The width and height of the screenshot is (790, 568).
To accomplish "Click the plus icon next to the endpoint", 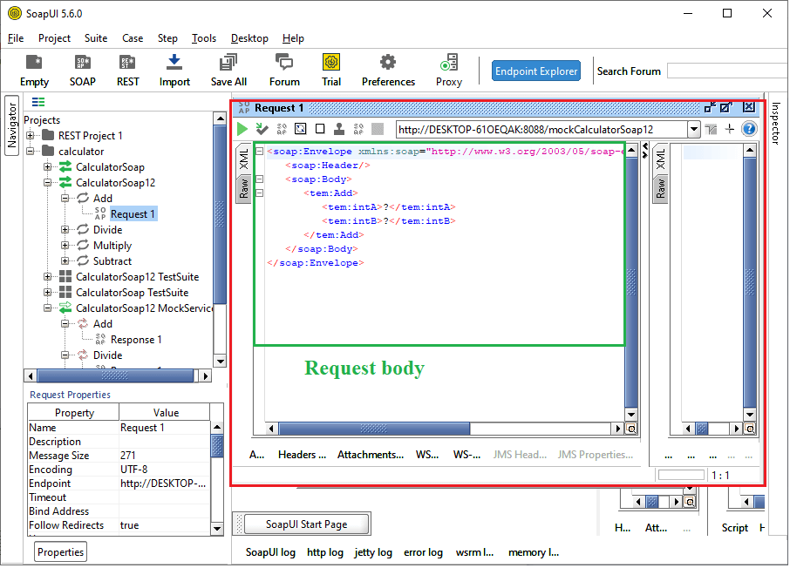I will tap(730, 130).
